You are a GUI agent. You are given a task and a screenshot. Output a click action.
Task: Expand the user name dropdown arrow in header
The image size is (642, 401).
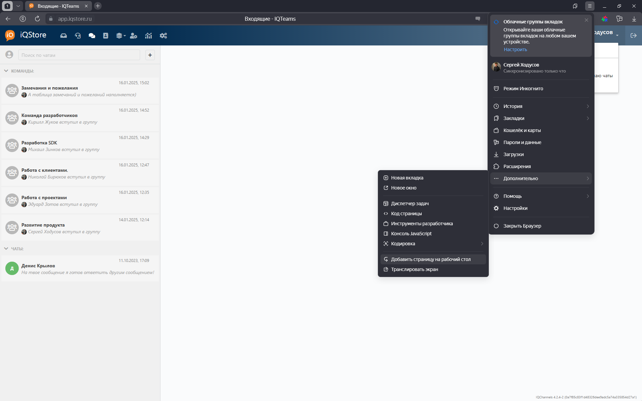pos(617,35)
